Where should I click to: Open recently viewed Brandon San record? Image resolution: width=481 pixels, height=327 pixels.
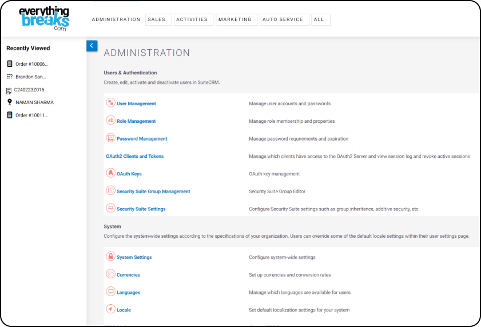tap(31, 77)
